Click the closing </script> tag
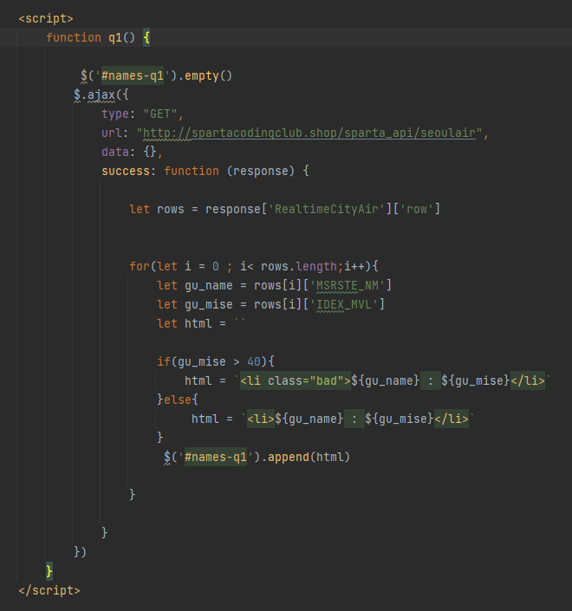This screenshot has height=611, width=572. (49, 590)
